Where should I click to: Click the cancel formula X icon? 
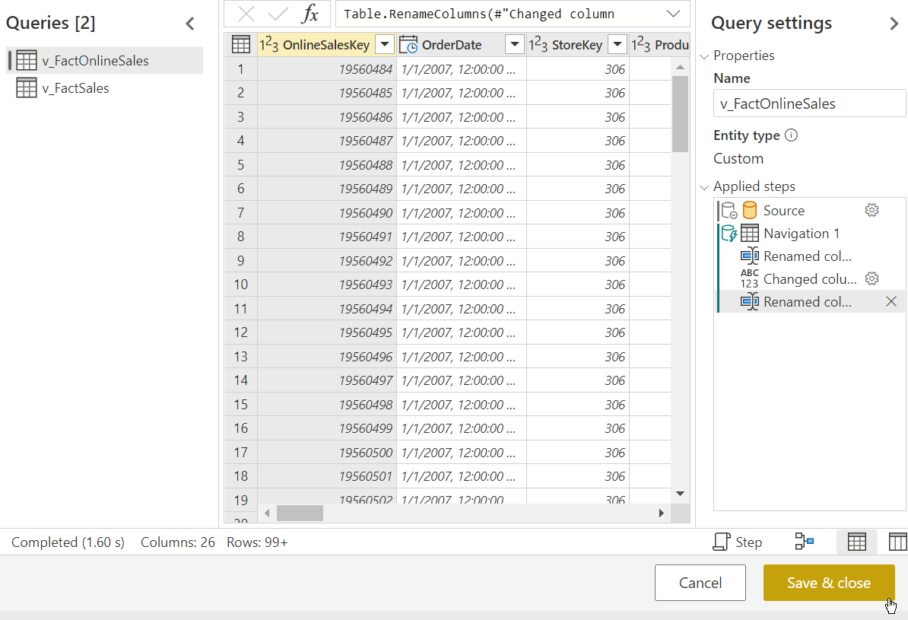click(246, 14)
